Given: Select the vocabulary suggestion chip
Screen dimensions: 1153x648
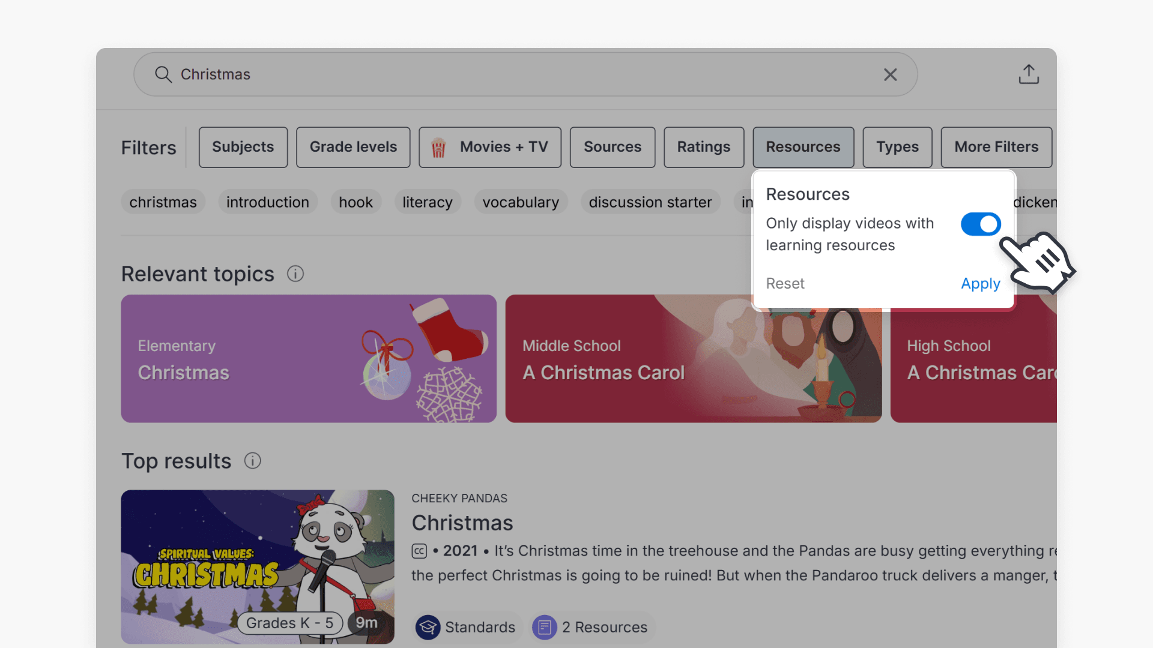Looking at the screenshot, I should (520, 202).
